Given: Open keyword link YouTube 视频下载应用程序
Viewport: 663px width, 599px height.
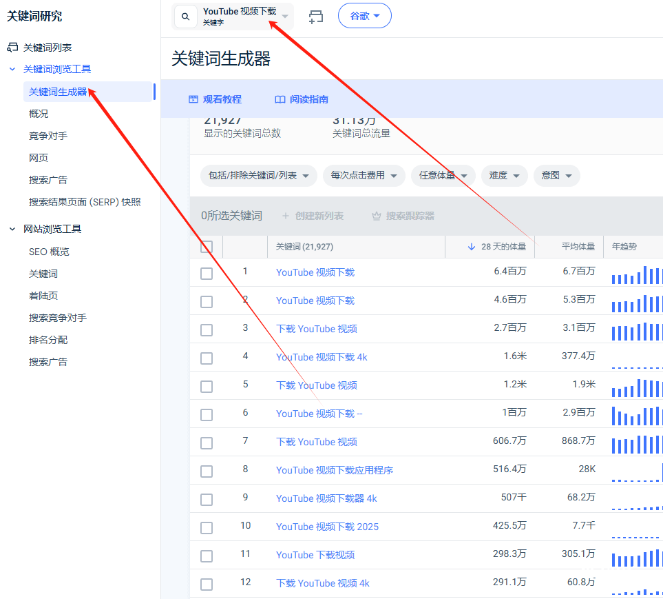Looking at the screenshot, I should coord(335,470).
